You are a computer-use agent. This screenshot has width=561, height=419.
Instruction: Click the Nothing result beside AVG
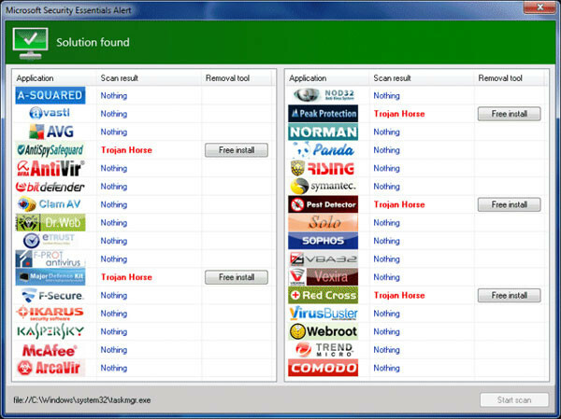(x=114, y=133)
